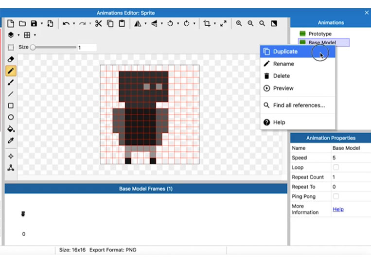Toggle the Loop checkbox
The width and height of the screenshot is (371, 263).
click(336, 167)
